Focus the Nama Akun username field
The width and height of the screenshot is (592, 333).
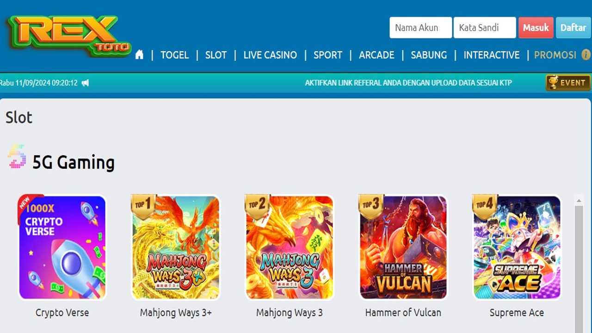pos(420,28)
